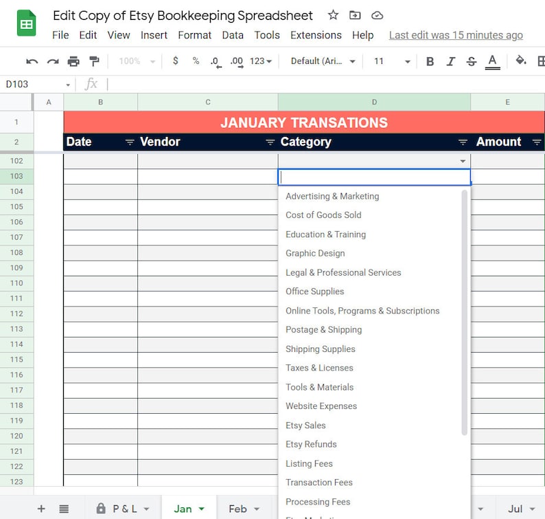The image size is (545, 519).
Task: Click the Redo icon
Action: pyautogui.click(x=53, y=62)
